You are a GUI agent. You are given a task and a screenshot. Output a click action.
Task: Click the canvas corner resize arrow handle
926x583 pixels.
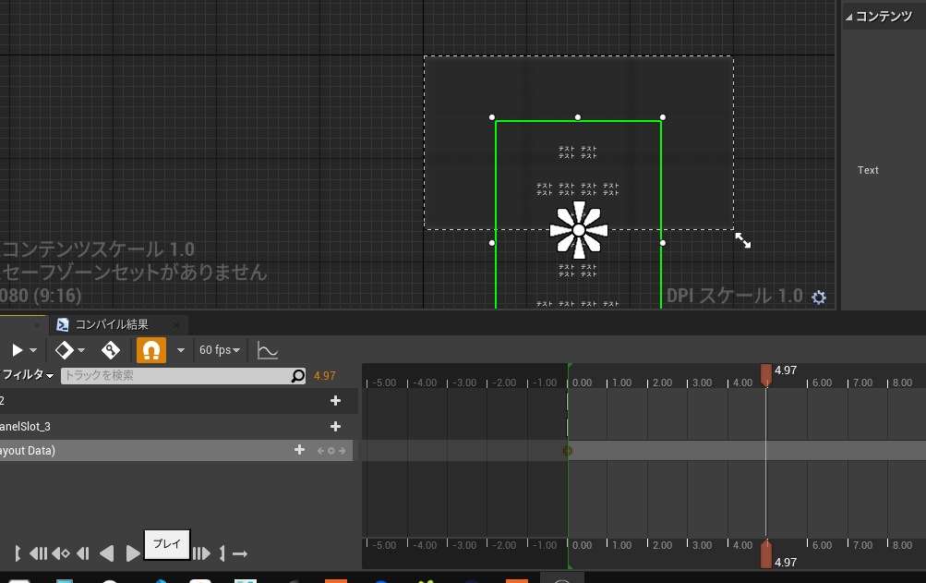[x=743, y=240]
